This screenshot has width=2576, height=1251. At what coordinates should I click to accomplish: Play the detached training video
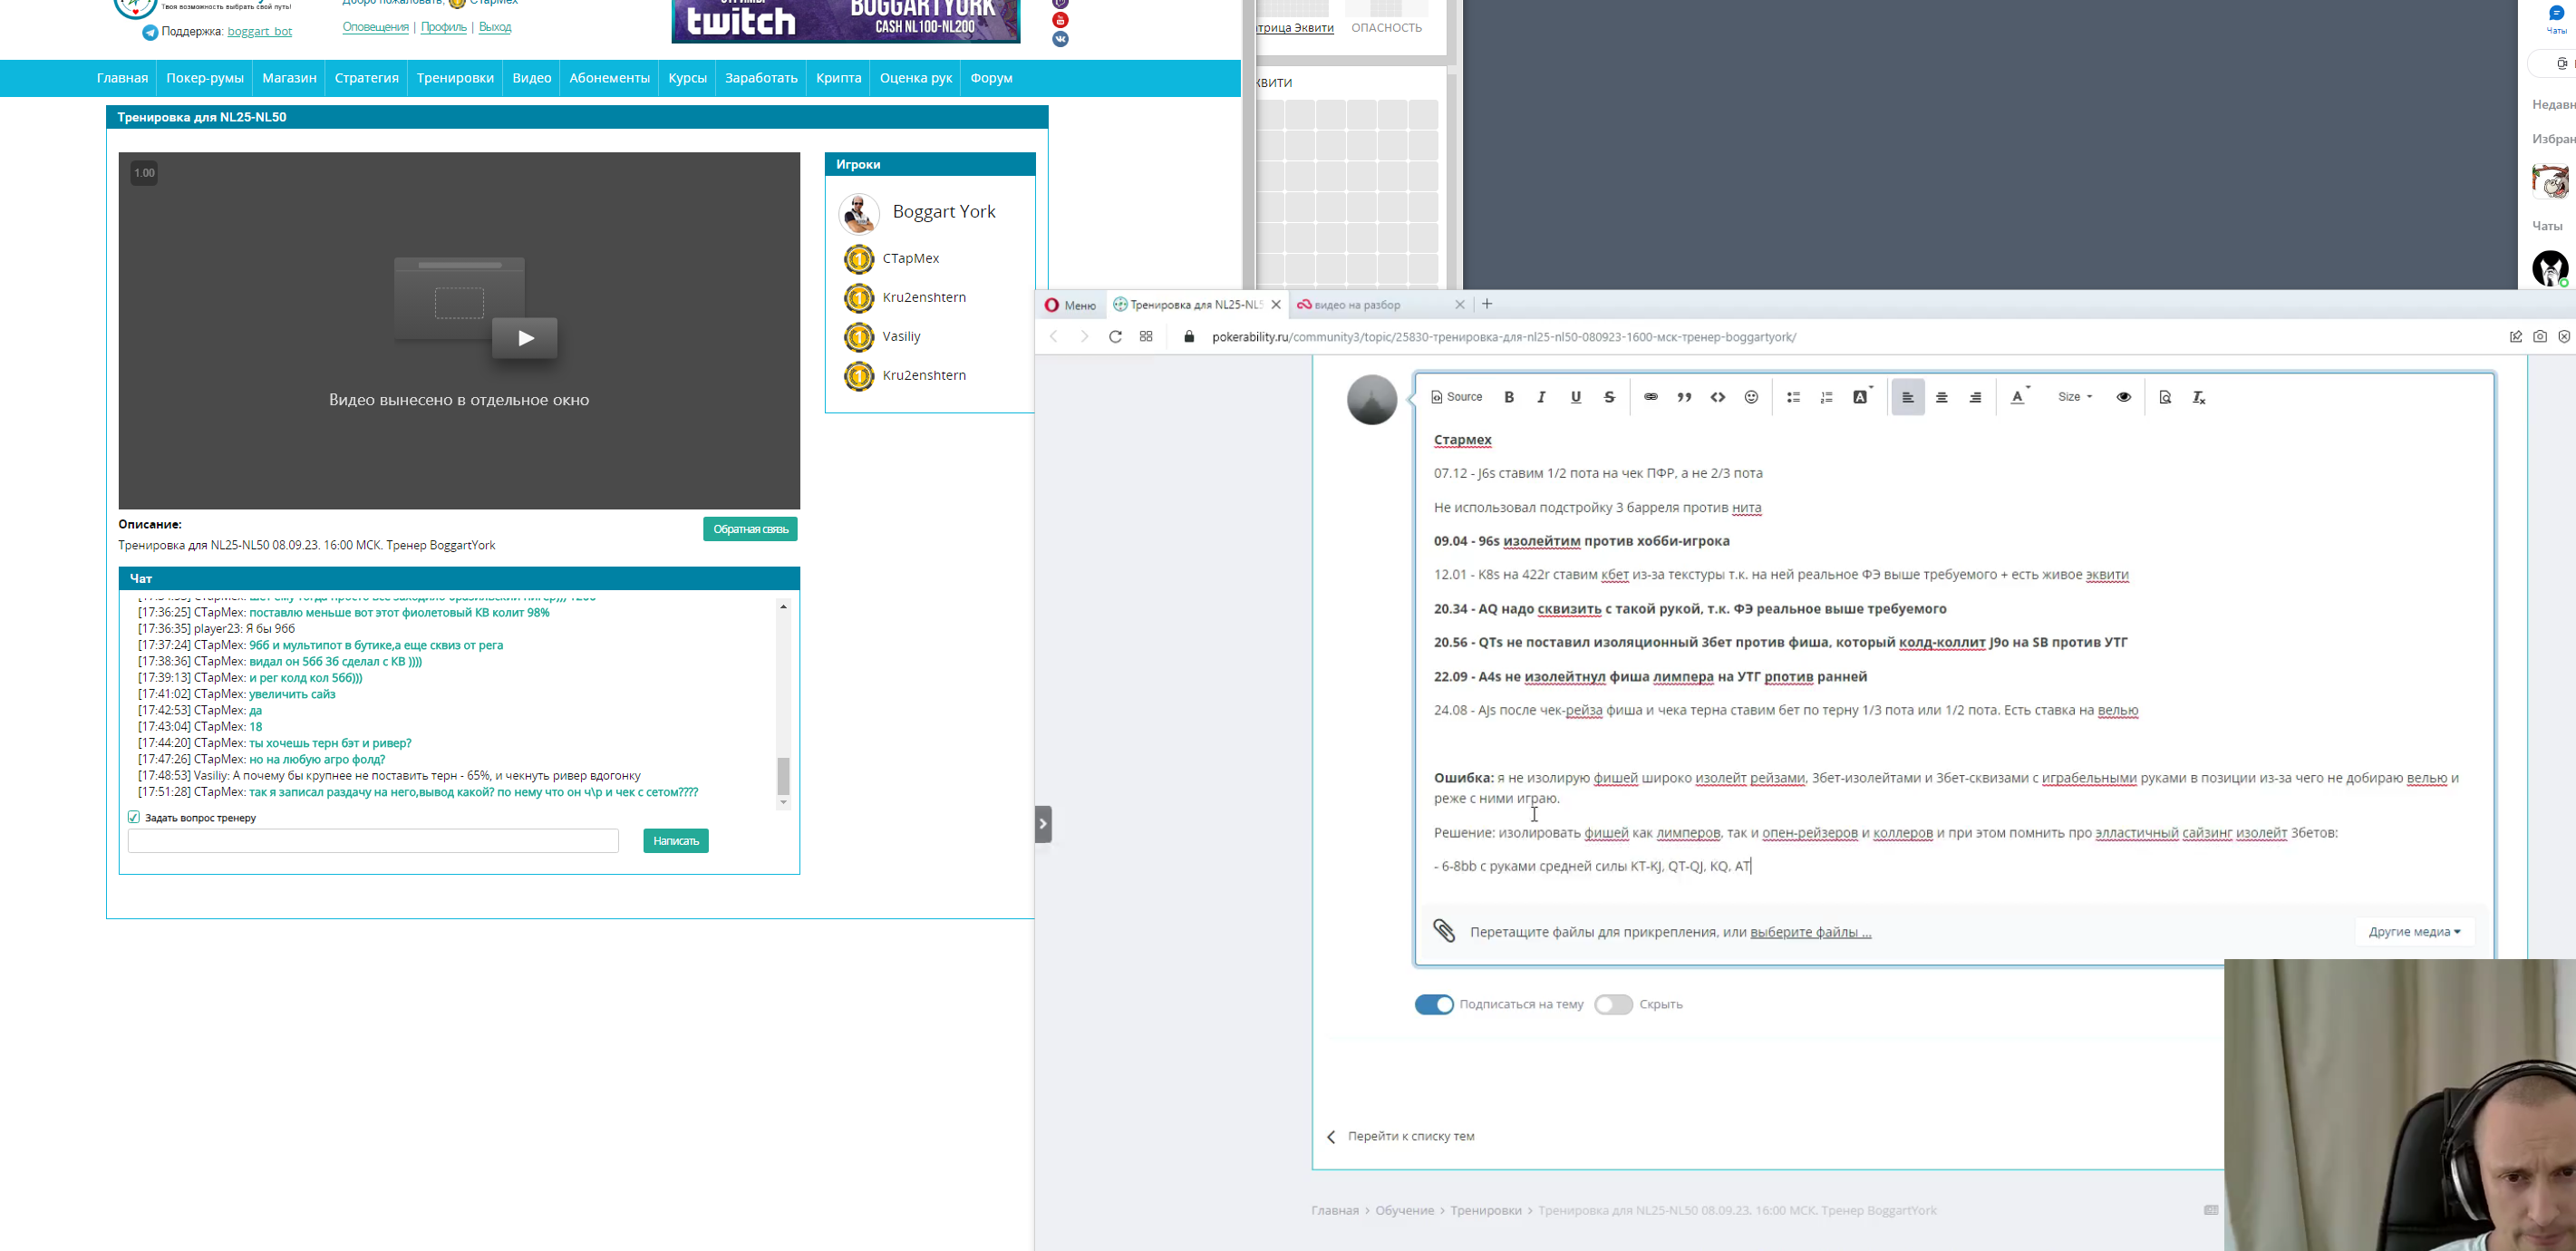click(x=525, y=338)
